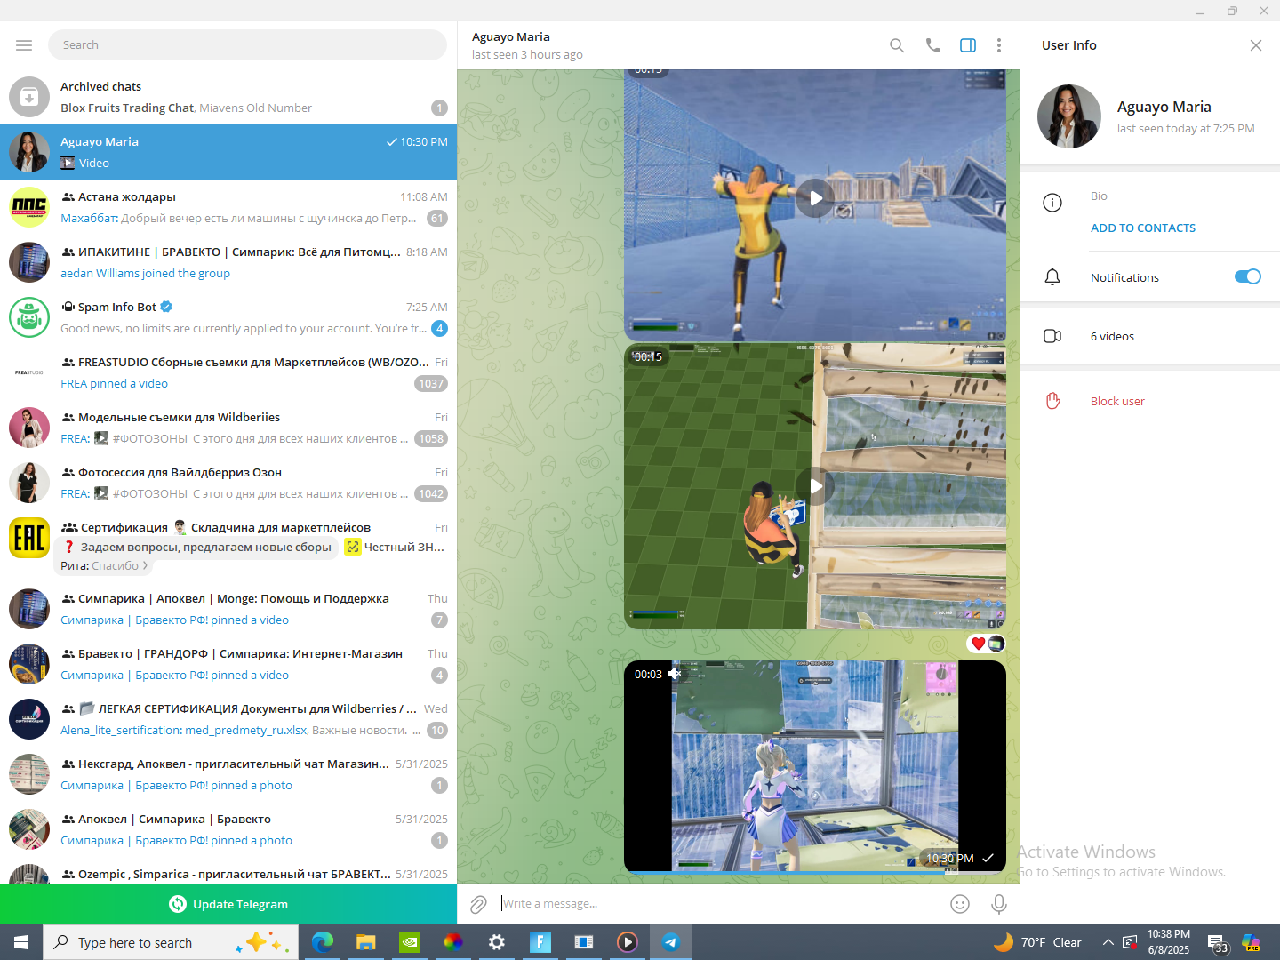Viewport: 1280px width, 960px height.
Task: Click the Block user hand icon
Action: click(x=1052, y=401)
